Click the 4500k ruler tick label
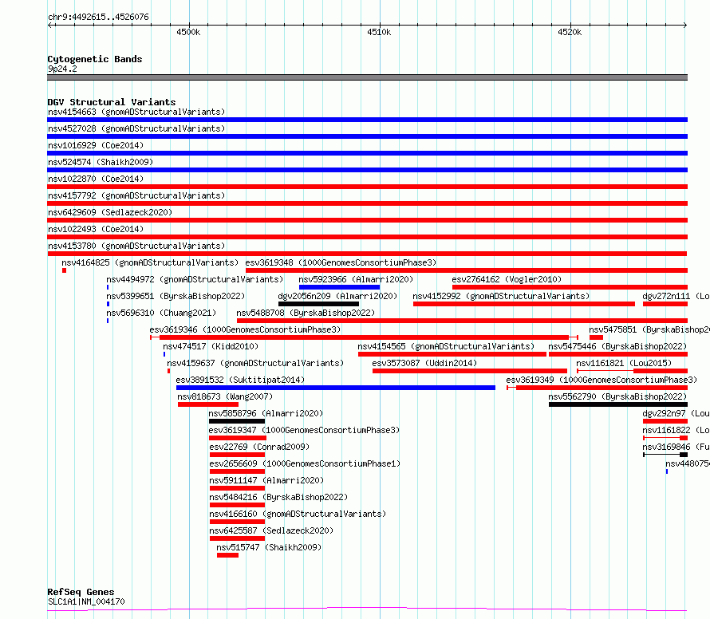This screenshot has width=710, height=619. pos(188,32)
